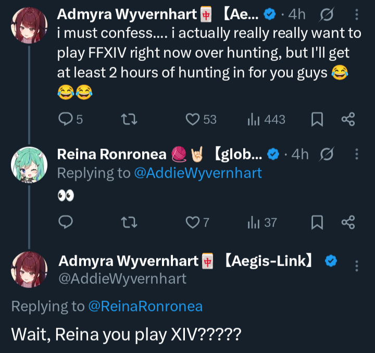Image resolution: width=375 pixels, height=353 pixels.
Task: Open more options on bottom Admyra tweet
Action: coord(356,266)
